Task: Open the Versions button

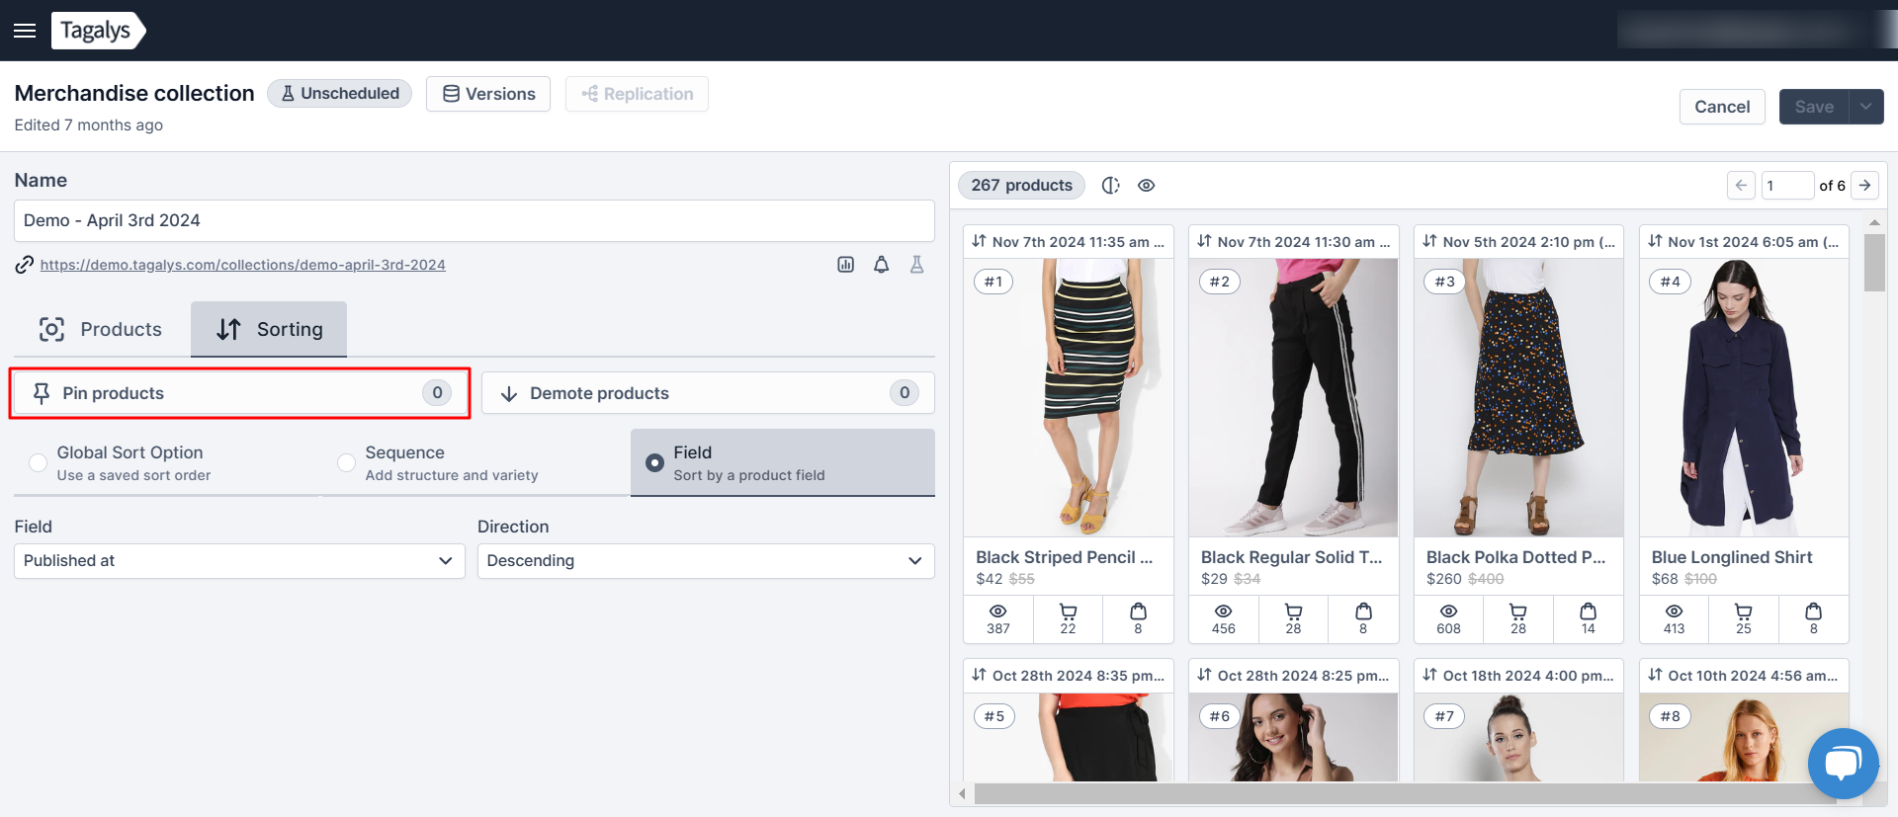Action: (x=488, y=94)
